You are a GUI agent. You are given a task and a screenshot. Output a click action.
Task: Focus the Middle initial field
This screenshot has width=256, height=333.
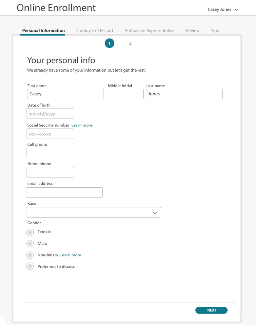pos(125,94)
